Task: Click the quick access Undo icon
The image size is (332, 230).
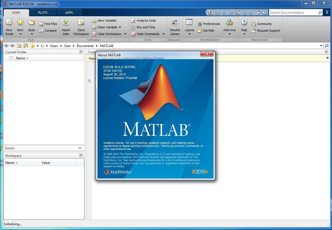Action: [244, 13]
